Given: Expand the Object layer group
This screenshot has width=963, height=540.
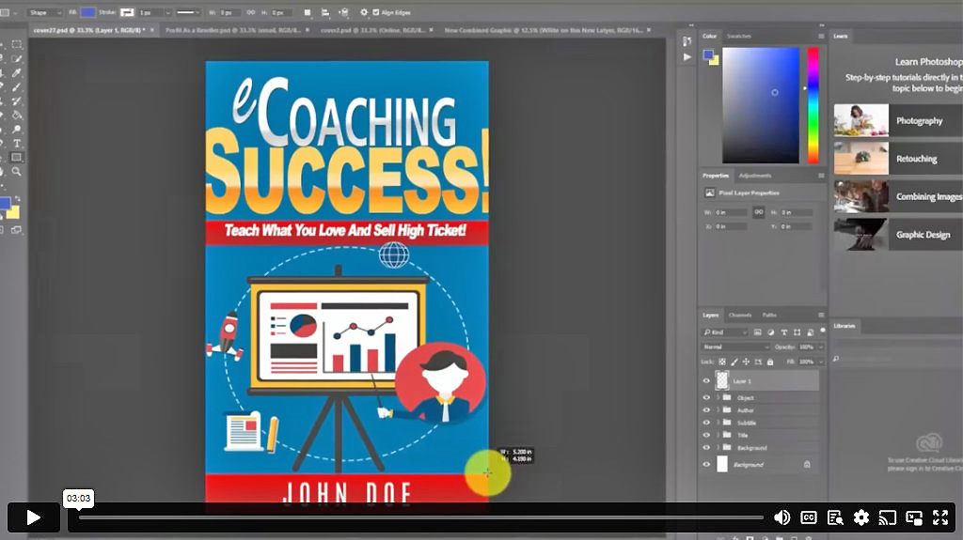Looking at the screenshot, I should pos(718,397).
